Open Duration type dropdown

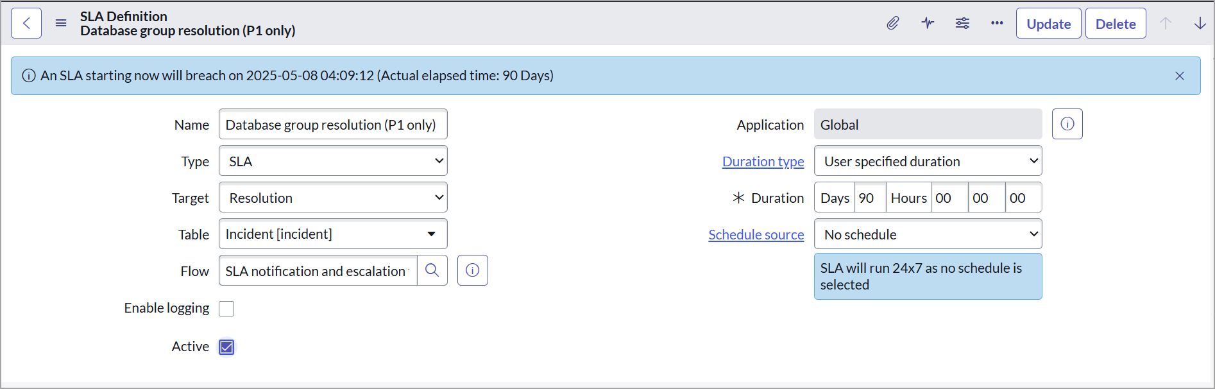coord(928,161)
